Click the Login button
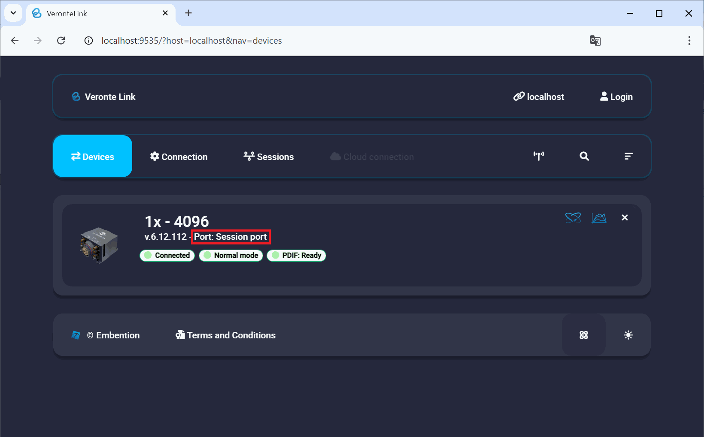 616,97
